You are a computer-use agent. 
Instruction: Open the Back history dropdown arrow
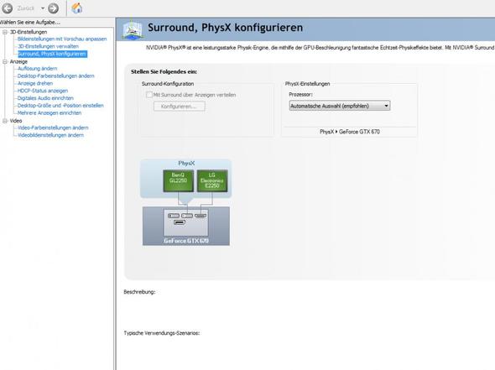pyautogui.click(x=43, y=8)
